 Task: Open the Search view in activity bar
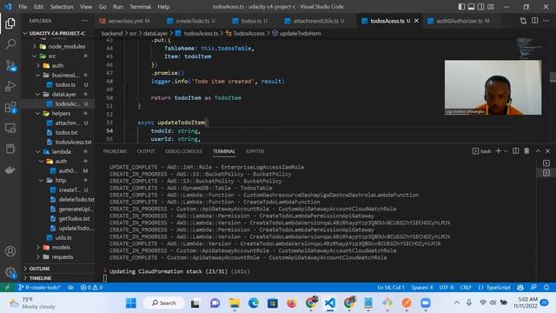[x=10, y=44]
